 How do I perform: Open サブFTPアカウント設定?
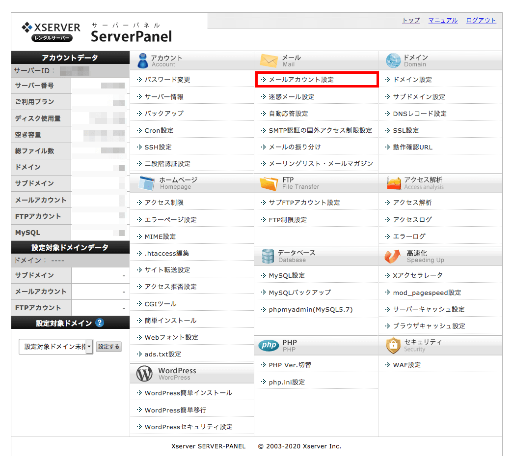pos(304,203)
